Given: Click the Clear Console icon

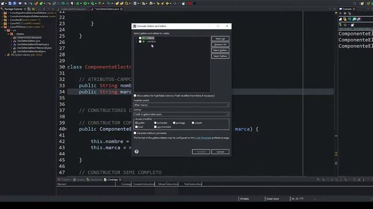Looking at the screenshot, I should [x=340, y=19].
